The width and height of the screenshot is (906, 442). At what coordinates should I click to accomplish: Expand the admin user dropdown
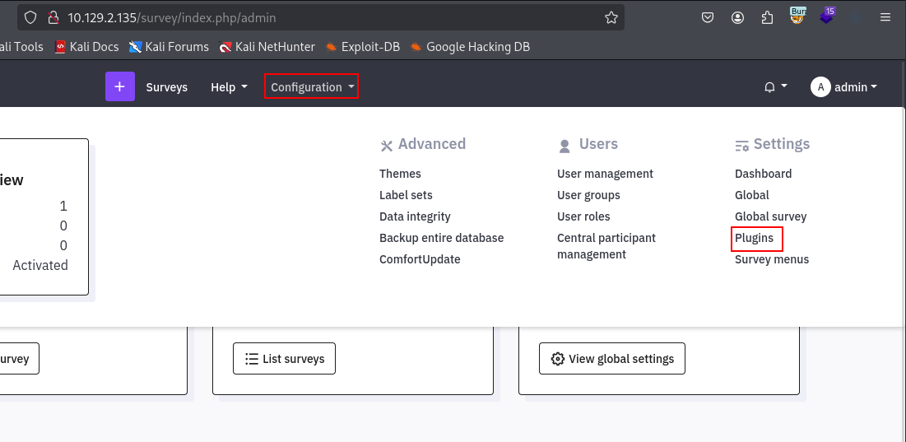(857, 87)
